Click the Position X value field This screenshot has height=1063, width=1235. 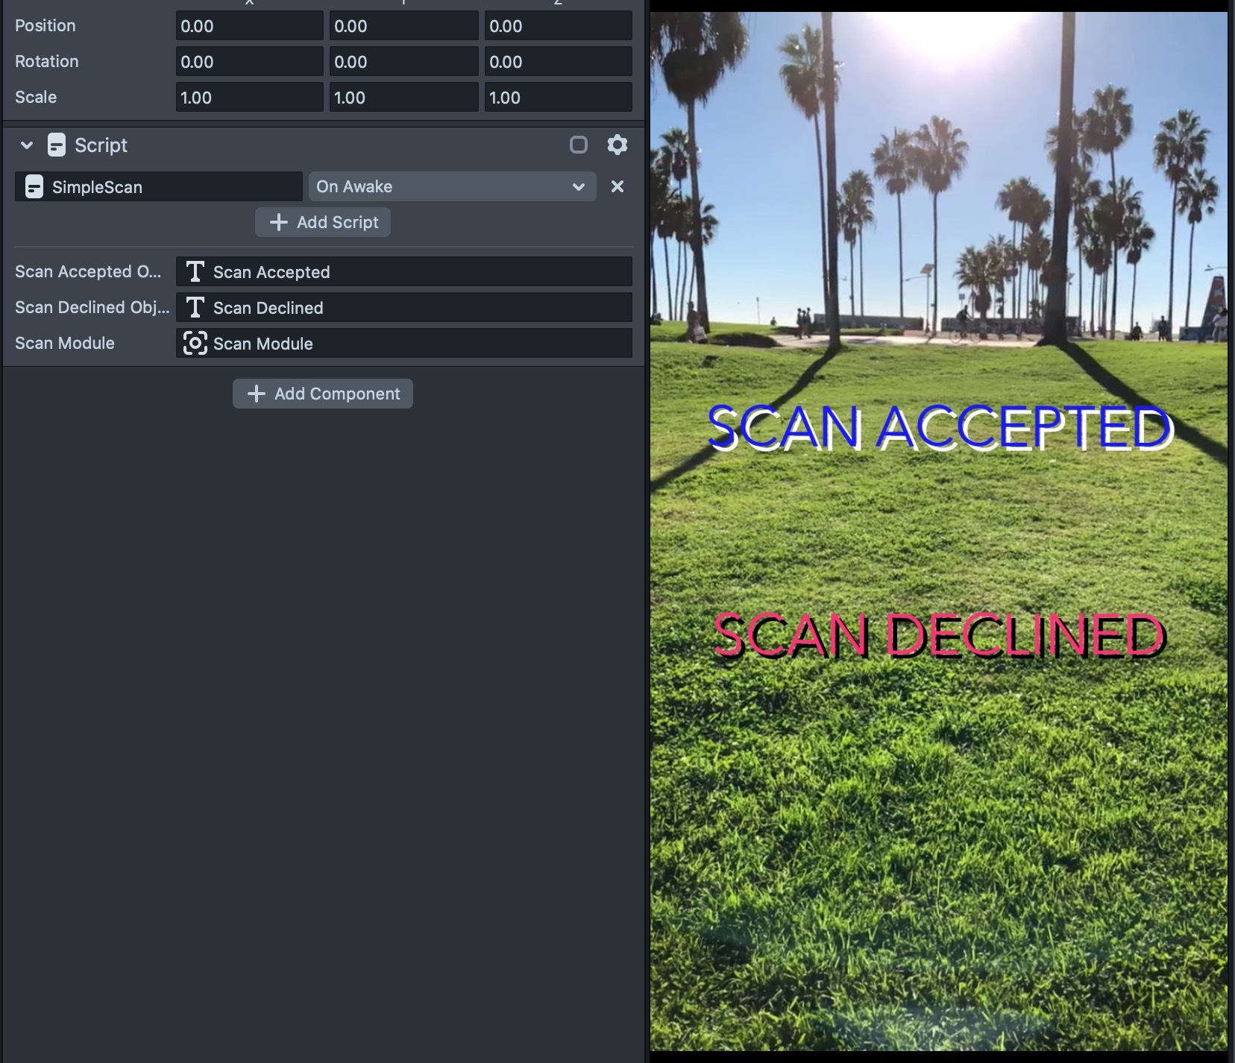(249, 26)
